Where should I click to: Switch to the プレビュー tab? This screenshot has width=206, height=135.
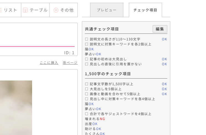(106, 10)
